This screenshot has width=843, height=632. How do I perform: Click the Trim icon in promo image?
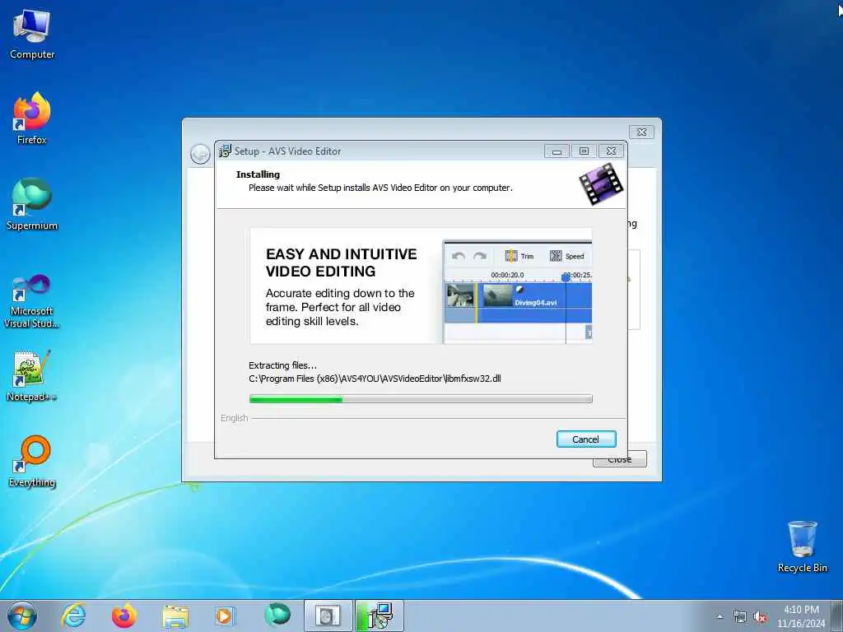tap(511, 256)
